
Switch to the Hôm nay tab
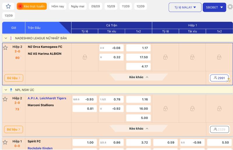(x=58, y=6)
